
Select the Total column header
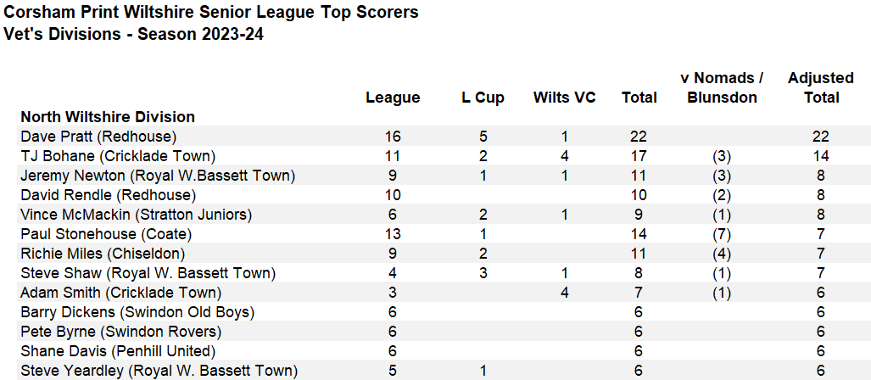(x=639, y=98)
